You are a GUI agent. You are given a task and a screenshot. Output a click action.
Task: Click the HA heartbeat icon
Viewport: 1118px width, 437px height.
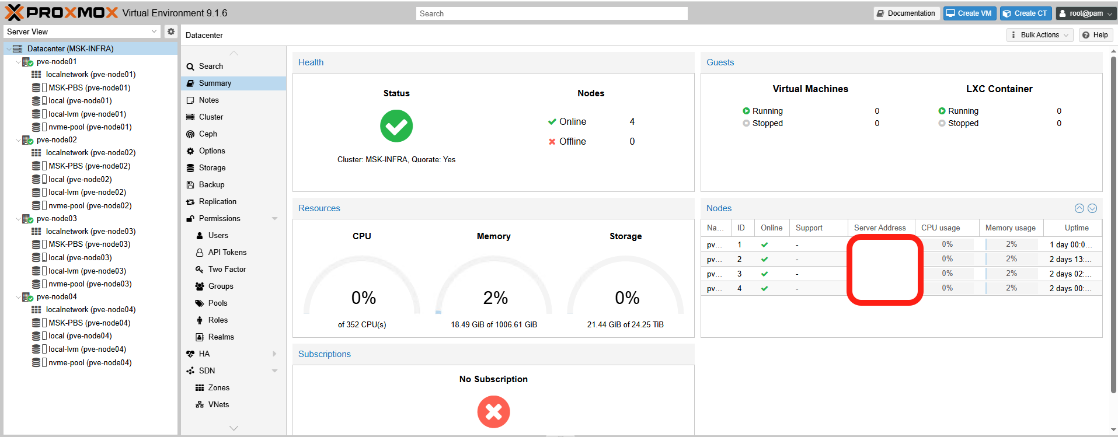[190, 354]
